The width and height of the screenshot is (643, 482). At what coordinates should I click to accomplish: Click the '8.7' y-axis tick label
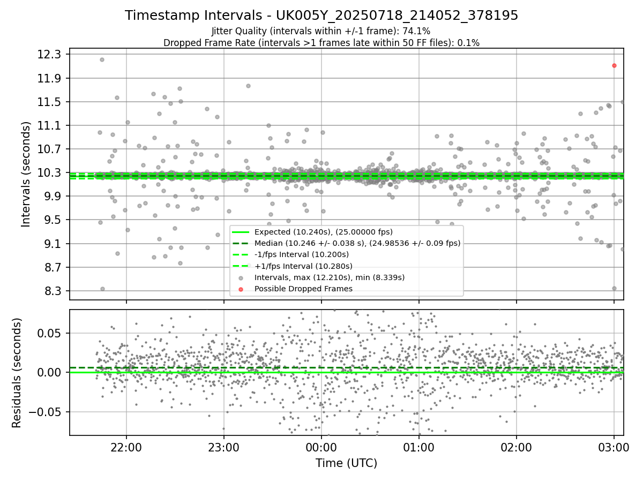(53, 267)
